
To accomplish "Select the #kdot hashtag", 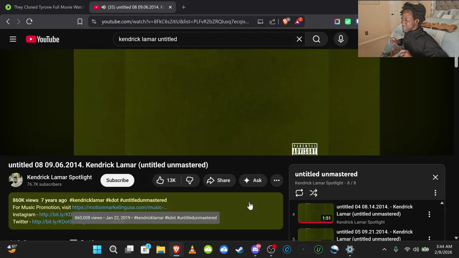I will (x=112, y=200).
